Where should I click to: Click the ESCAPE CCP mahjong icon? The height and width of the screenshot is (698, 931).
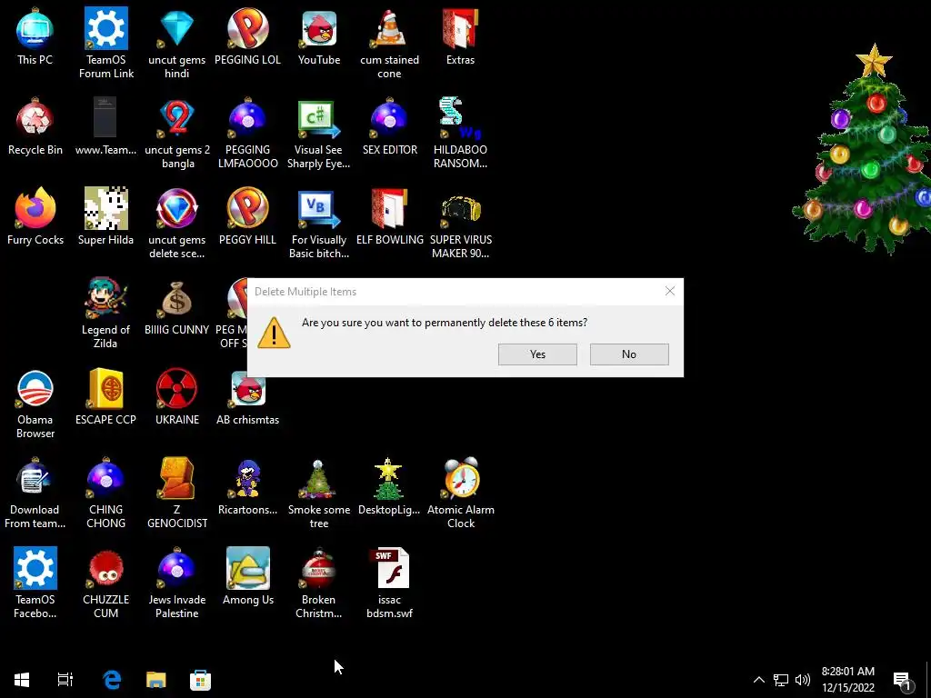point(105,396)
